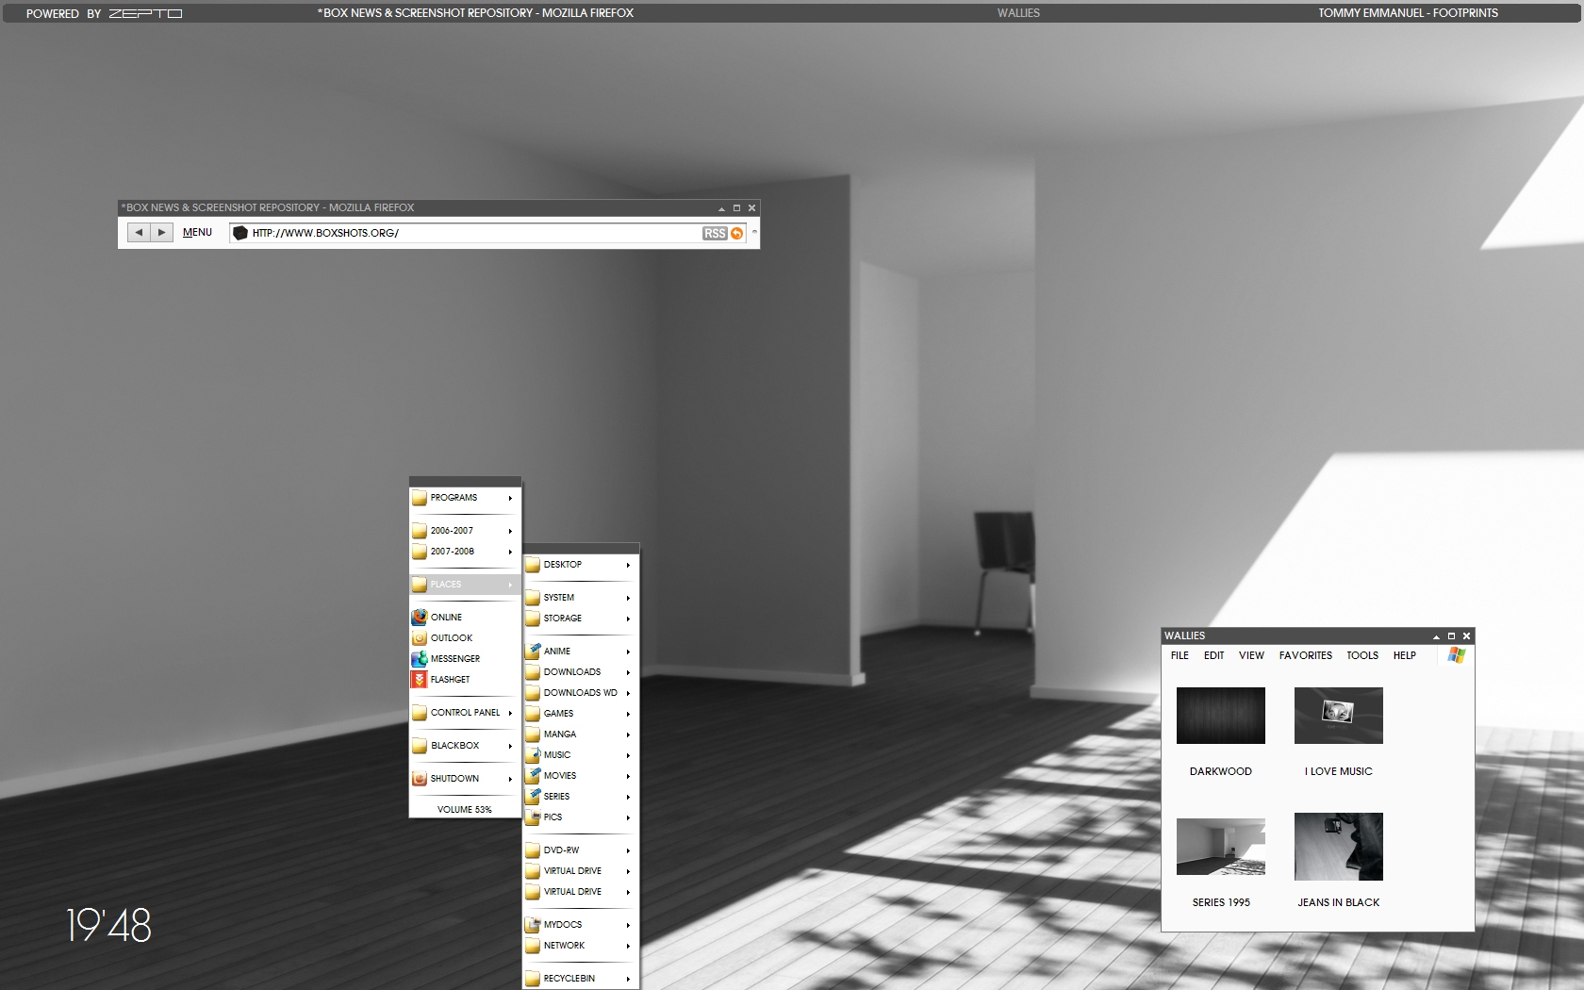Expand the Programs submenu arrow
Screen dimensions: 1584x990
click(510, 498)
